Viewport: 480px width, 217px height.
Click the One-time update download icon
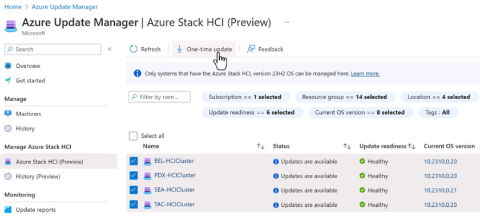[179, 49]
